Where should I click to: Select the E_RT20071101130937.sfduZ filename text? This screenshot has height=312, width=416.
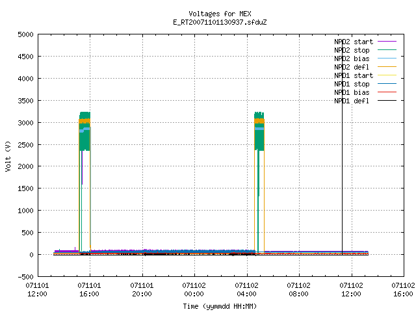[x=220, y=22]
